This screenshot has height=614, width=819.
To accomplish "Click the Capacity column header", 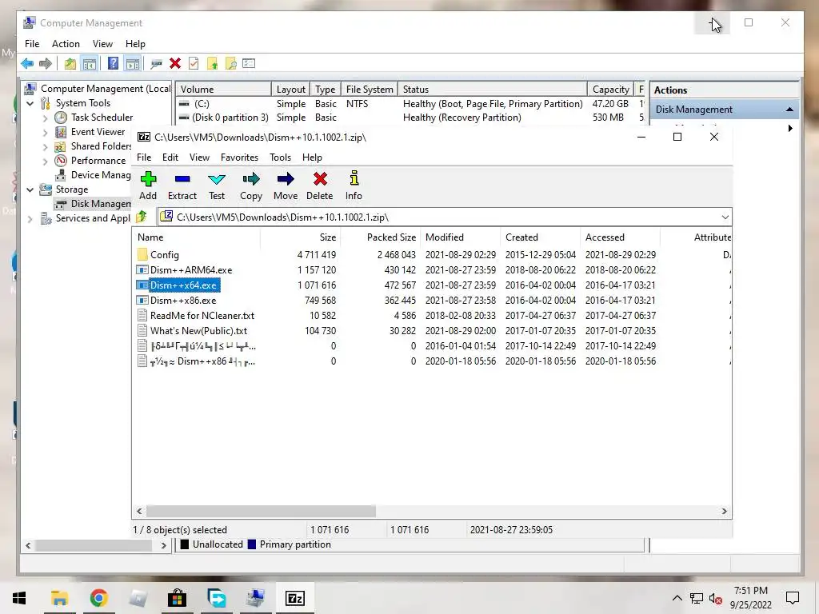I will coord(610,90).
